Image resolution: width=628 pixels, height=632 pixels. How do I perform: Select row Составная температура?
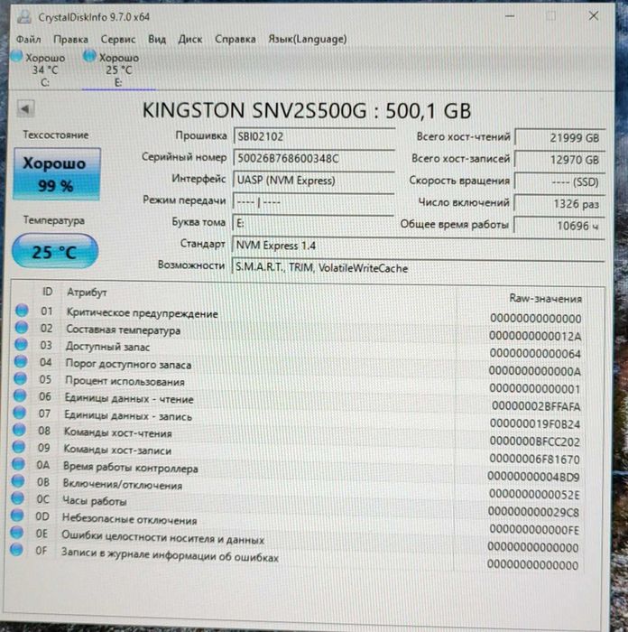[x=300, y=331]
